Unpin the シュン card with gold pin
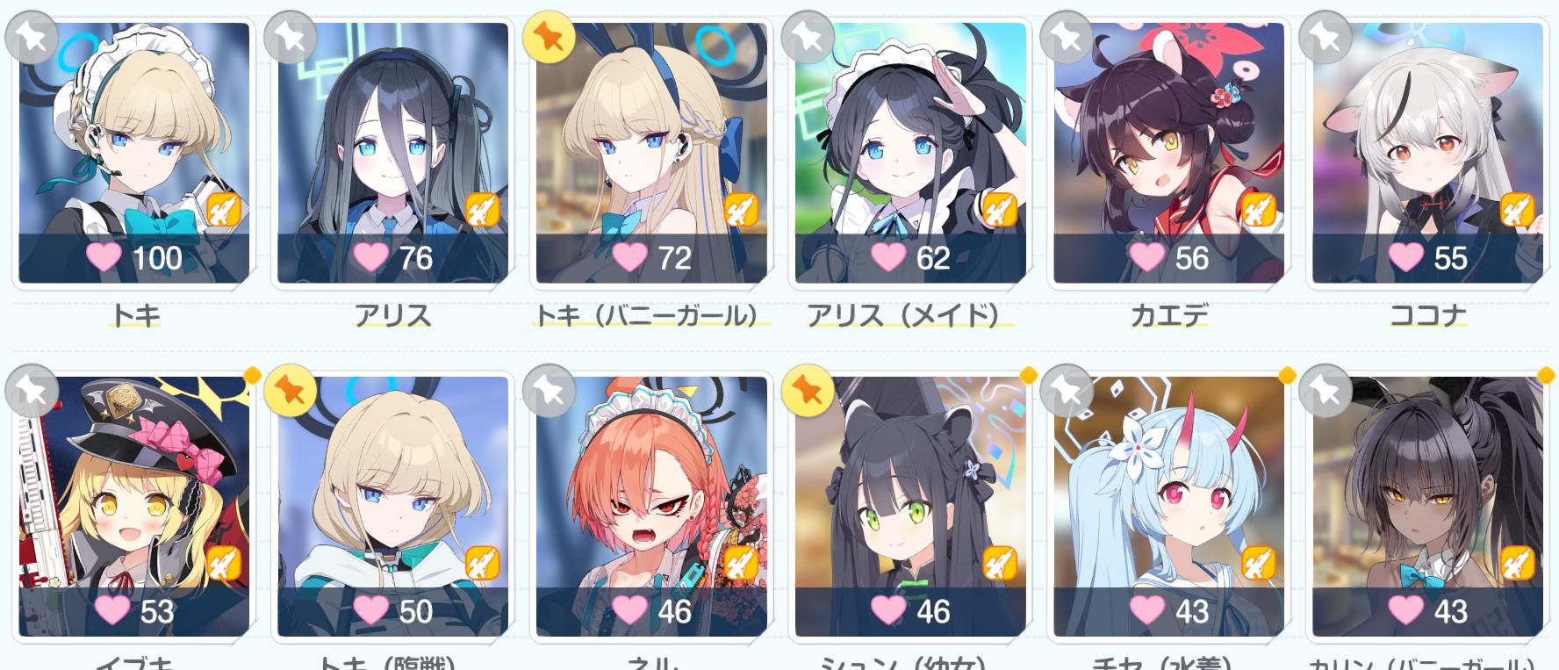This screenshot has height=670, width=1559. pyautogui.click(x=808, y=390)
